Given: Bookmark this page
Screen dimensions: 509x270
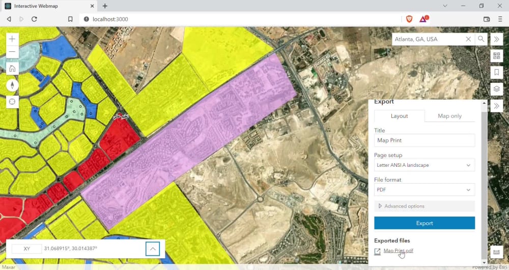Looking at the screenshot, I should point(70,19).
